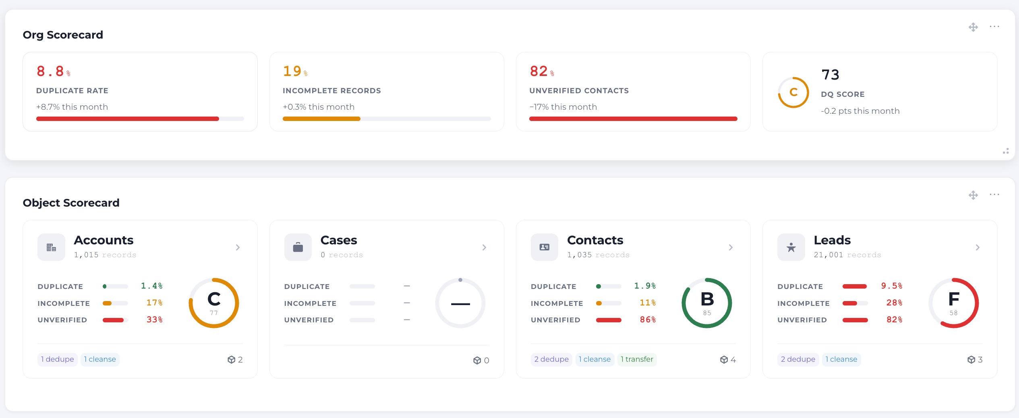The height and width of the screenshot is (418, 1019).
Task: Click the Contacts card icon
Action: point(545,247)
